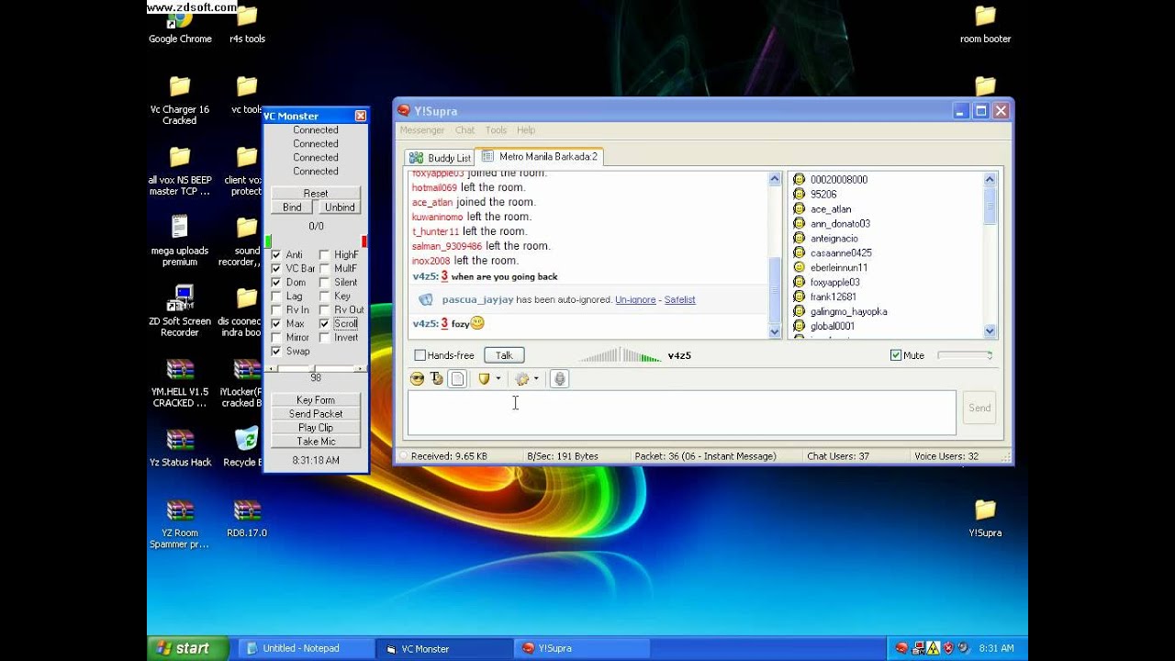Screen dimensions: 1175x661
Task: Click the Unbind button
Action: point(340,207)
